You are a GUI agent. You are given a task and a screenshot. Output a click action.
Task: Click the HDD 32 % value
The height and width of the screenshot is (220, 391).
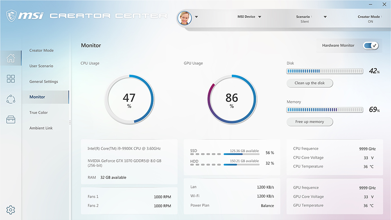270,163
